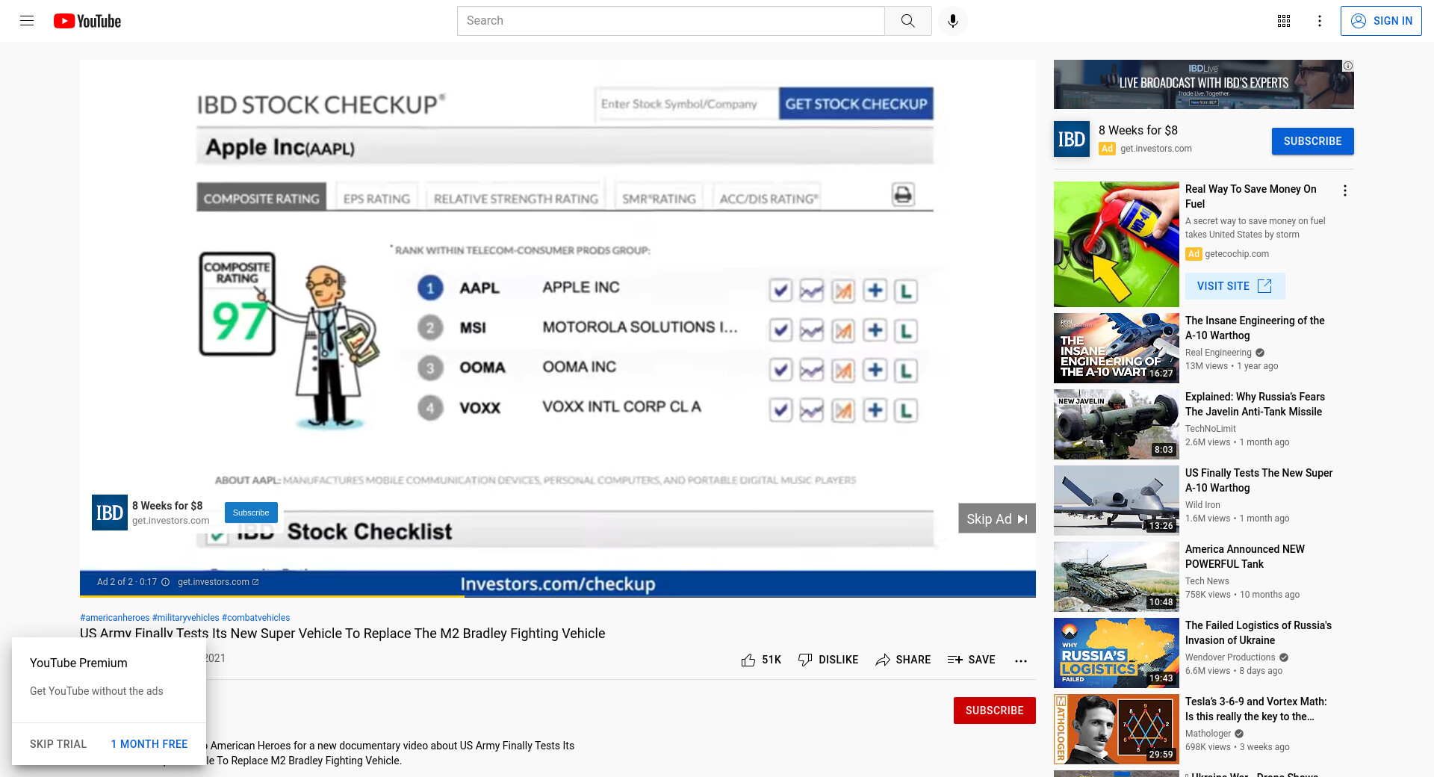This screenshot has width=1434, height=777.
Task: Open the YouTube apps grid
Action: (1284, 21)
